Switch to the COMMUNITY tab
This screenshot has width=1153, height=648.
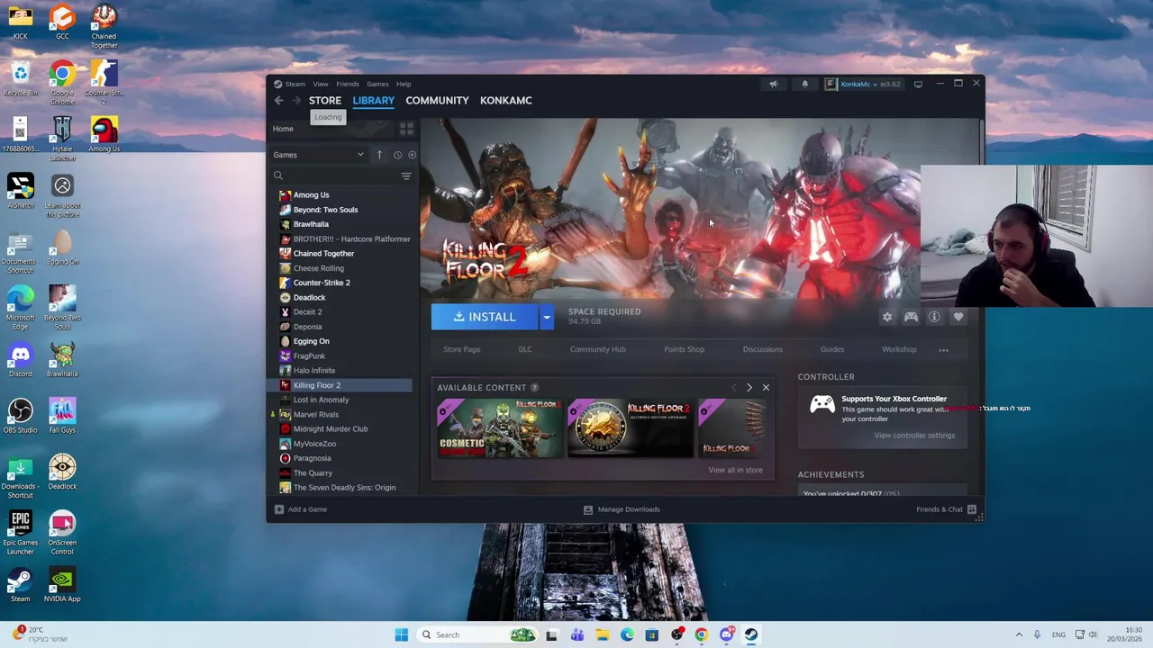(x=437, y=101)
